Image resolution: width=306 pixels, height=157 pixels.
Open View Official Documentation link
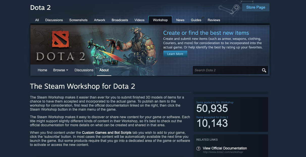pyautogui.click(x=225, y=148)
